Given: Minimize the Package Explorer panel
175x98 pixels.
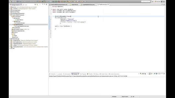Looking at the screenshot, I should coord(44,4).
